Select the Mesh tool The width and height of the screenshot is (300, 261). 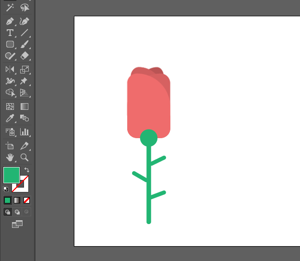10,107
